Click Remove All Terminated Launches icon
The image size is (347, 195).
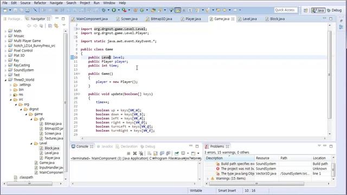(141, 153)
